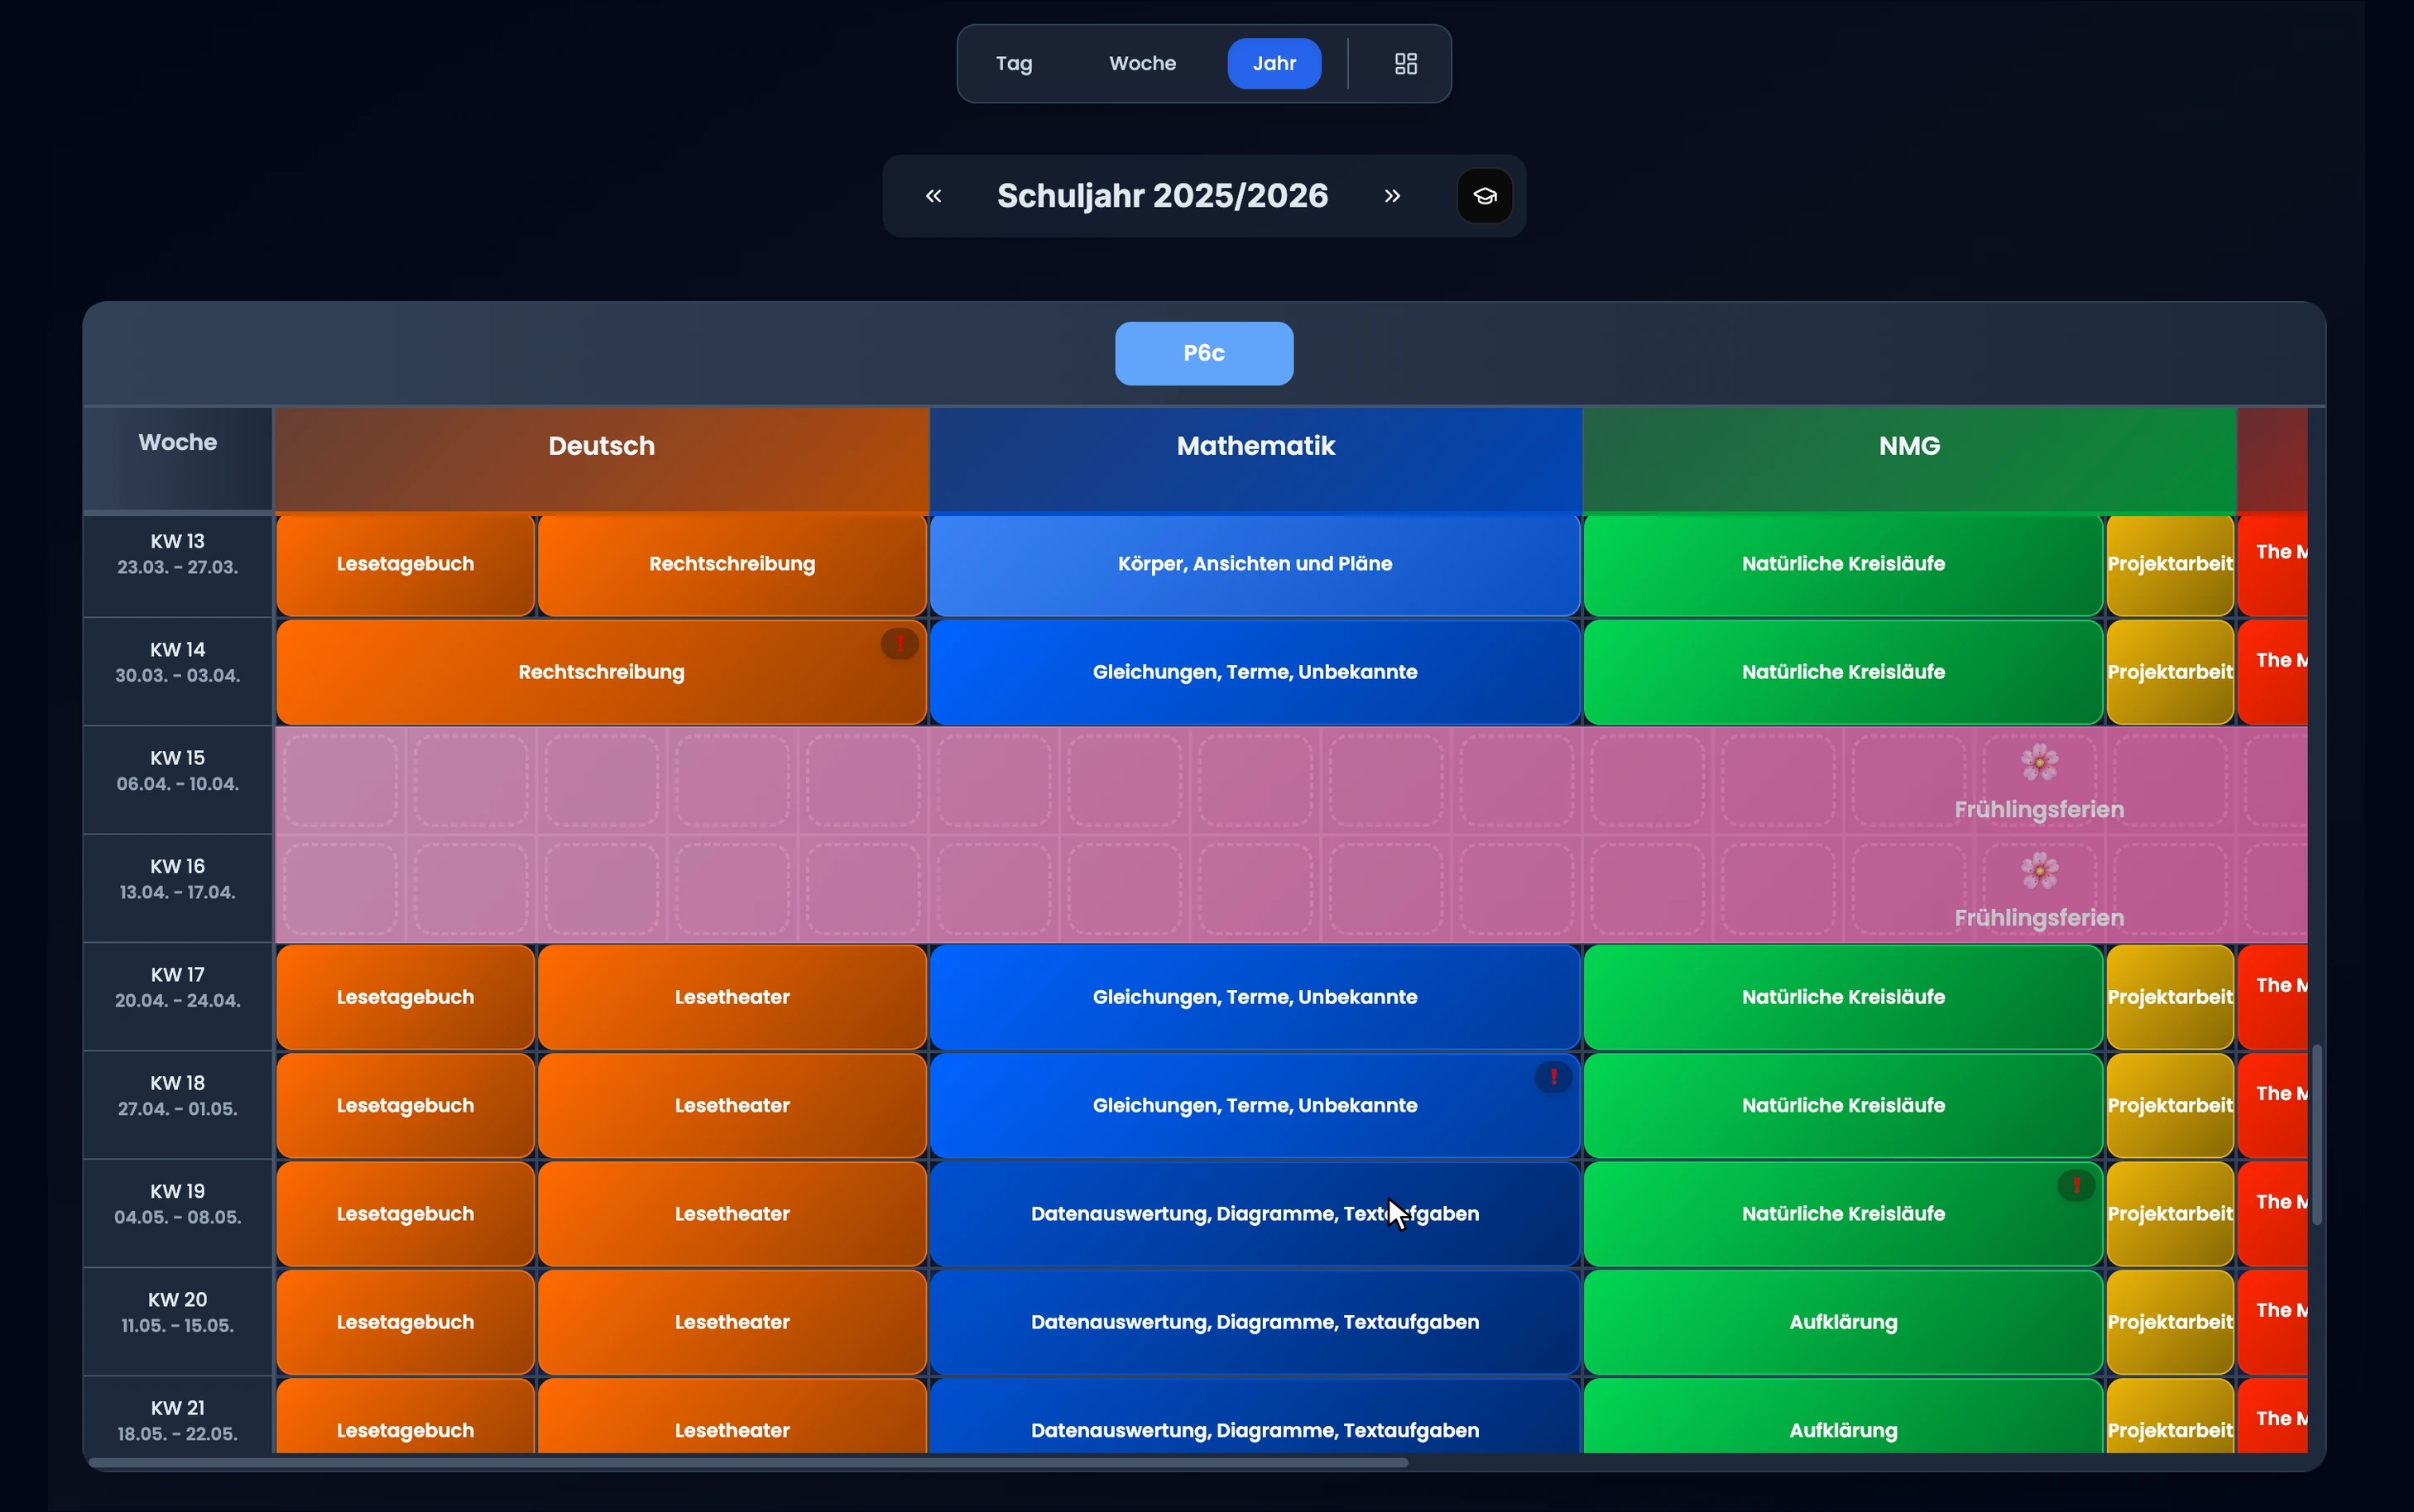Switch to the Woche view

[x=1143, y=64]
